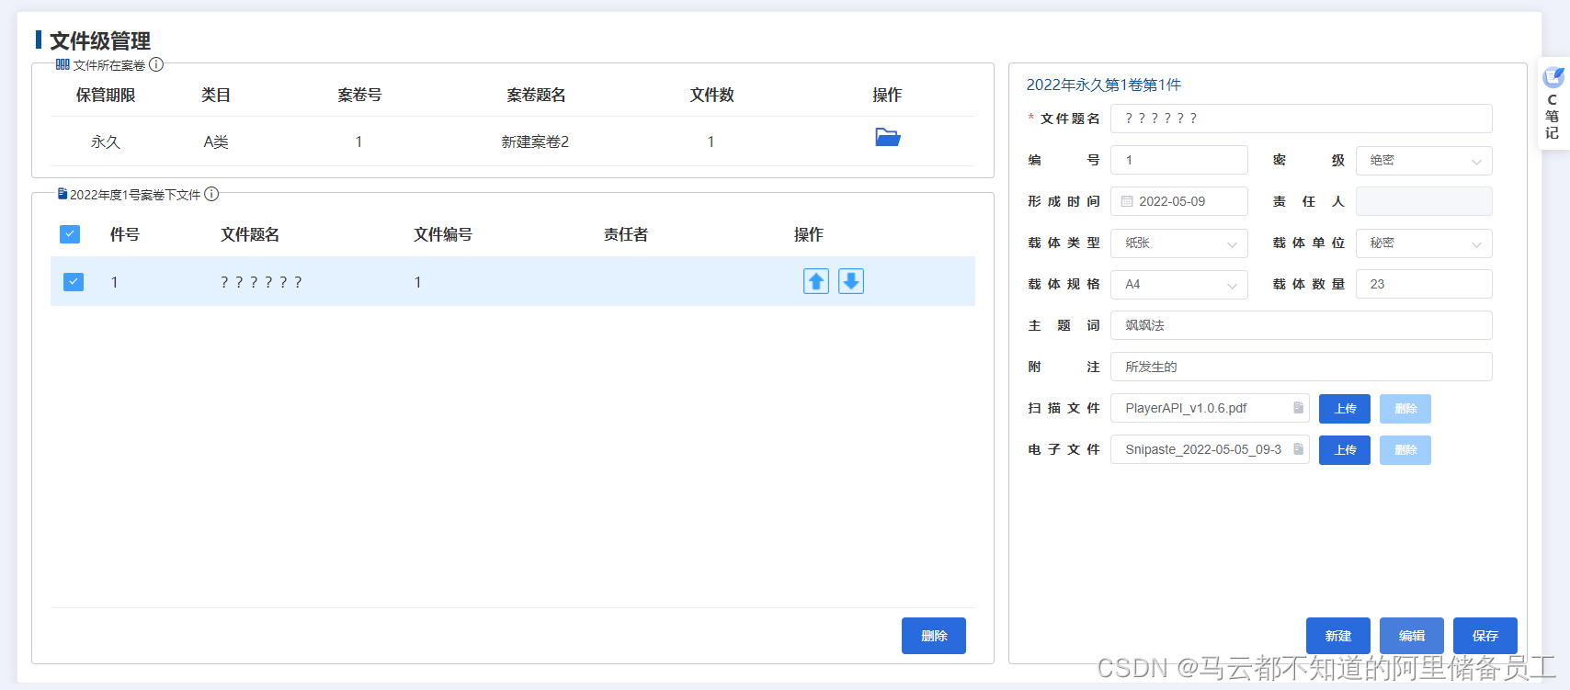1570x690 pixels.
Task: Click the 附注 input field
Action: point(1302,367)
